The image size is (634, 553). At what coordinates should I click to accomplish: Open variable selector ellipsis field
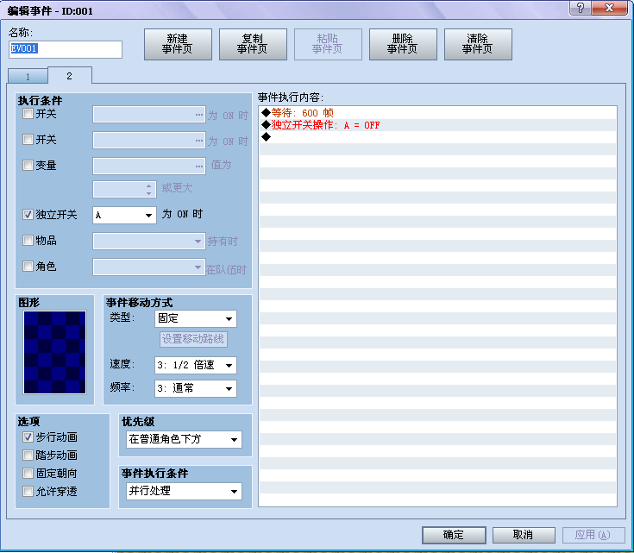pos(149,166)
